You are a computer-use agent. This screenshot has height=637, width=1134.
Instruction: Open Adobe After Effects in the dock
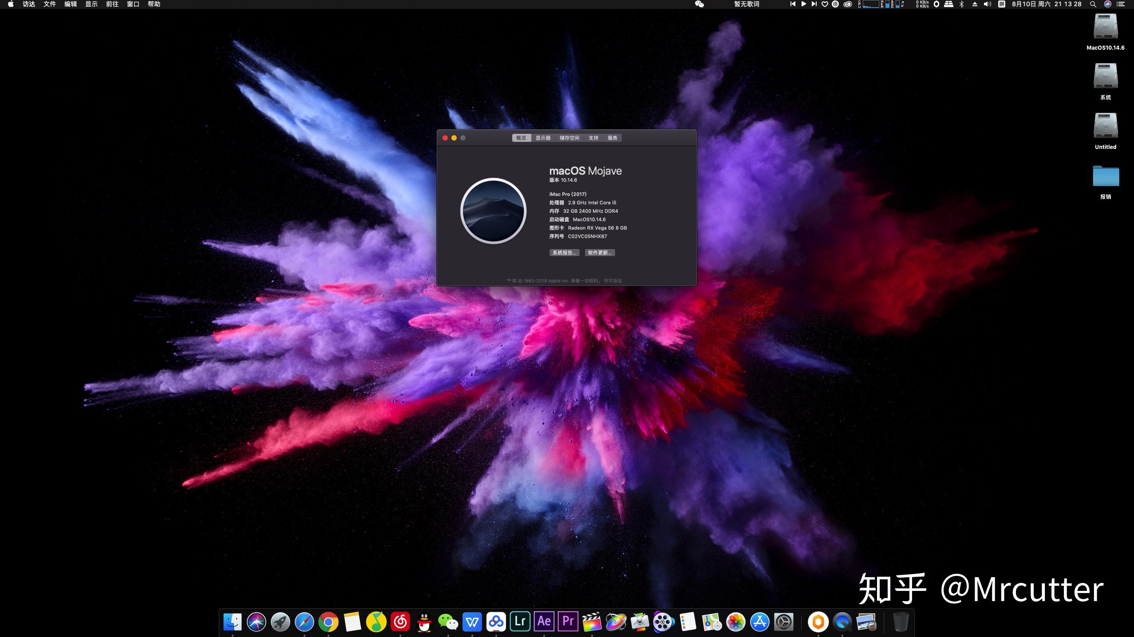click(x=544, y=621)
